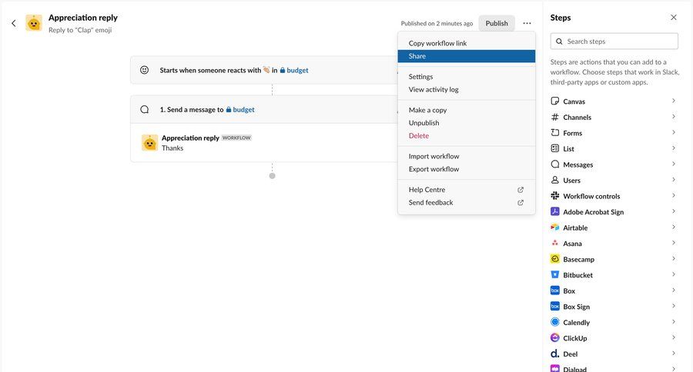Click the Adobe Acrobat Sign icon

[555, 211]
